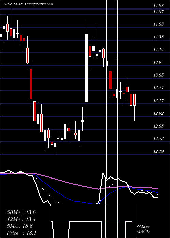Click the lowest candle touching the 12.19 line
The height and width of the screenshot is (238, 170).
(x=55, y=144)
